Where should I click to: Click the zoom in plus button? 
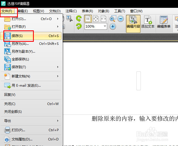point(113,26)
